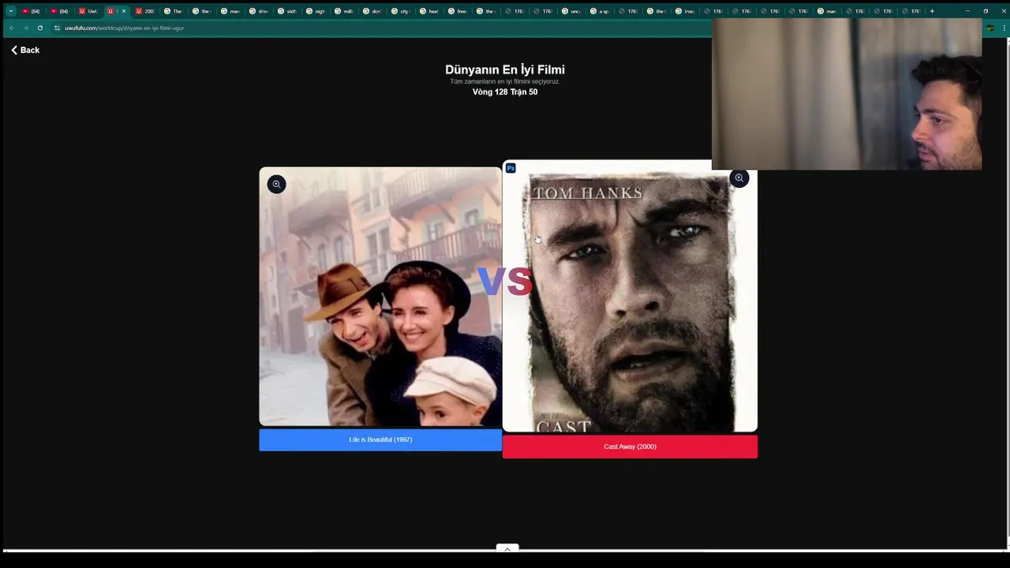1010x568 pixels.
Task: Switch to the "sixth" tab
Action: (x=287, y=11)
